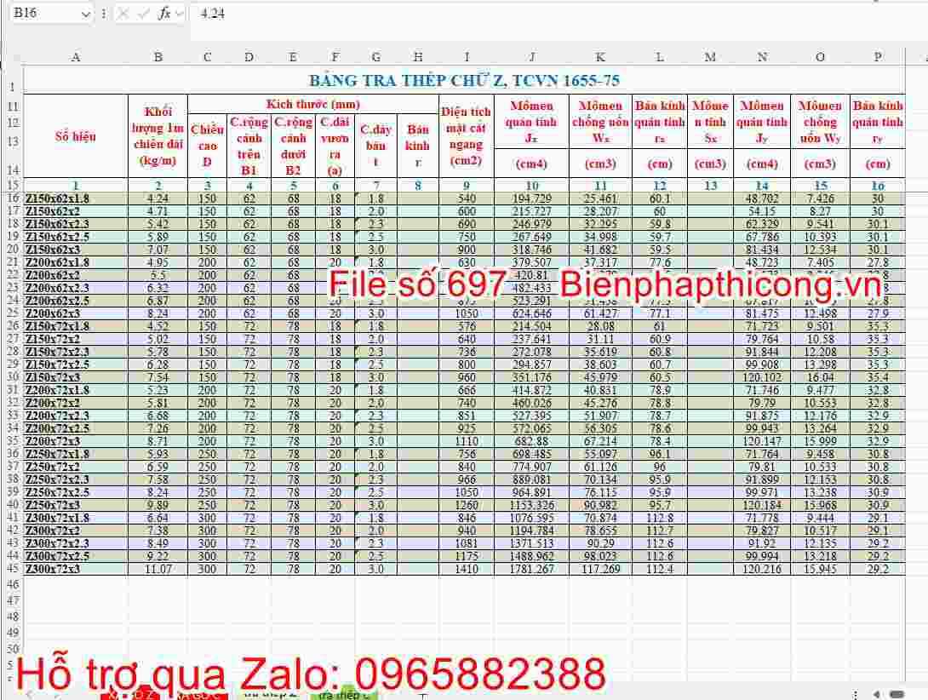This screenshot has height=700, width=928.
Task: Click inside the formula bar showing 4.24
Action: pyautogui.click(x=255, y=14)
